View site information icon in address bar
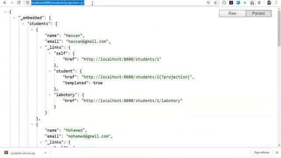 tap(28, 3)
